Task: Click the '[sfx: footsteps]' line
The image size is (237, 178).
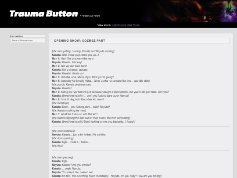Action: click(60, 103)
